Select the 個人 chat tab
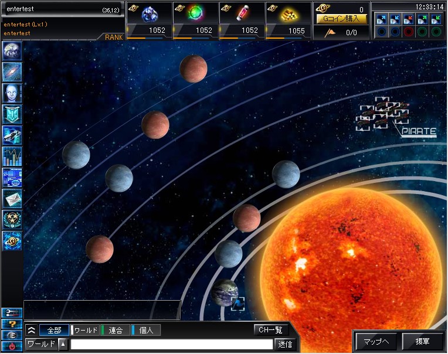The height and width of the screenshot is (354, 448). 145,331
